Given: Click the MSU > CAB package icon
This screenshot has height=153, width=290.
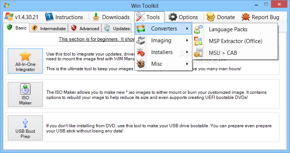Looking at the screenshot, I should click(x=198, y=53).
